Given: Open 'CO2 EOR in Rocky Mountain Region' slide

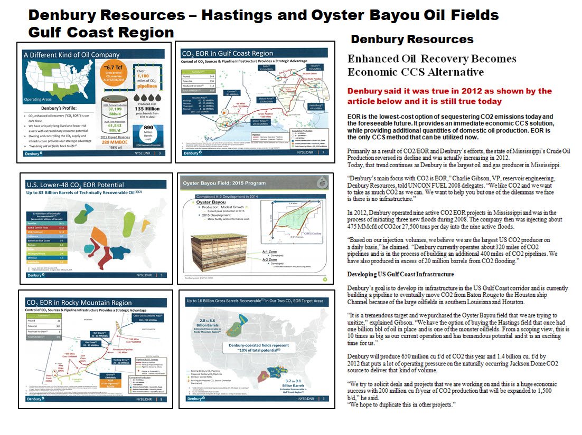Looking at the screenshot, I should [x=96, y=350].
